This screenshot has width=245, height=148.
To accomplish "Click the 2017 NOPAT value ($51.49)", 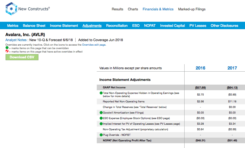I will click(x=232, y=141).
